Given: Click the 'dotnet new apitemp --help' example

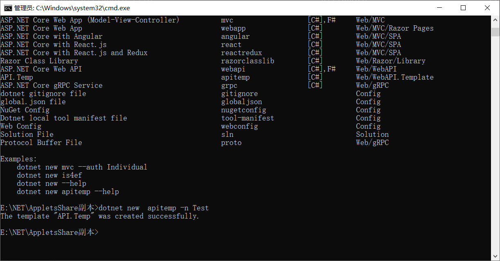Looking at the screenshot, I should [68, 192].
